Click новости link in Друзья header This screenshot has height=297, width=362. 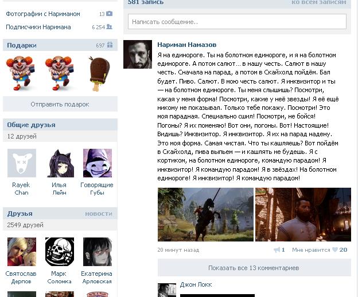pos(99,213)
